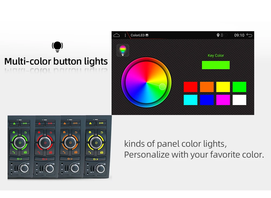The height and width of the screenshot is (198, 271).
Task: Tap the back arrow next to 09:10
Action: 249,35
